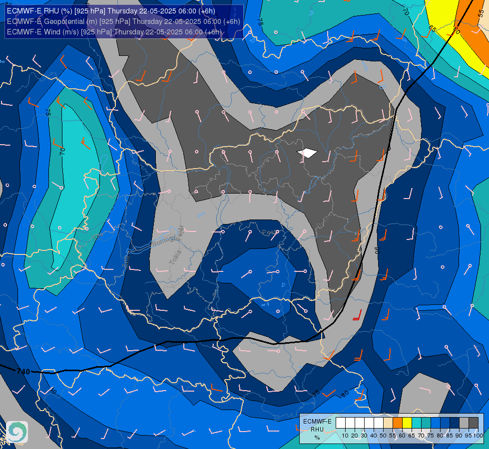Screen dimensions: 489x449
Task: Pick the light gray 90–95% legend swatch
Action: (x=464, y=423)
